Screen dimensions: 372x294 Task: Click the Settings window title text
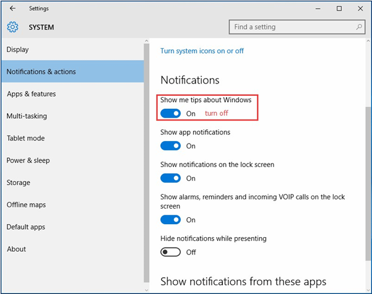click(39, 9)
